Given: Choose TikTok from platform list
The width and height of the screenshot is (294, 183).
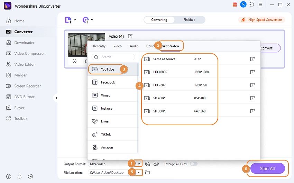Looking at the screenshot, I should pos(113,135).
